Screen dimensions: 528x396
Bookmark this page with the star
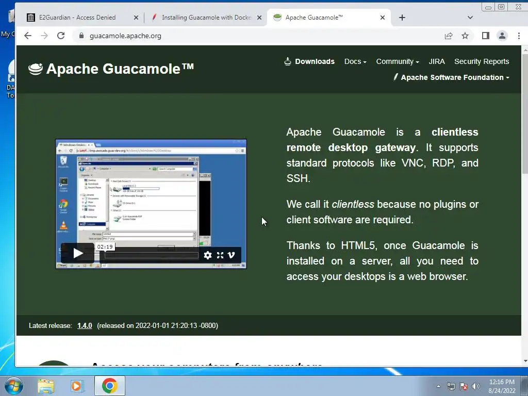click(x=465, y=36)
